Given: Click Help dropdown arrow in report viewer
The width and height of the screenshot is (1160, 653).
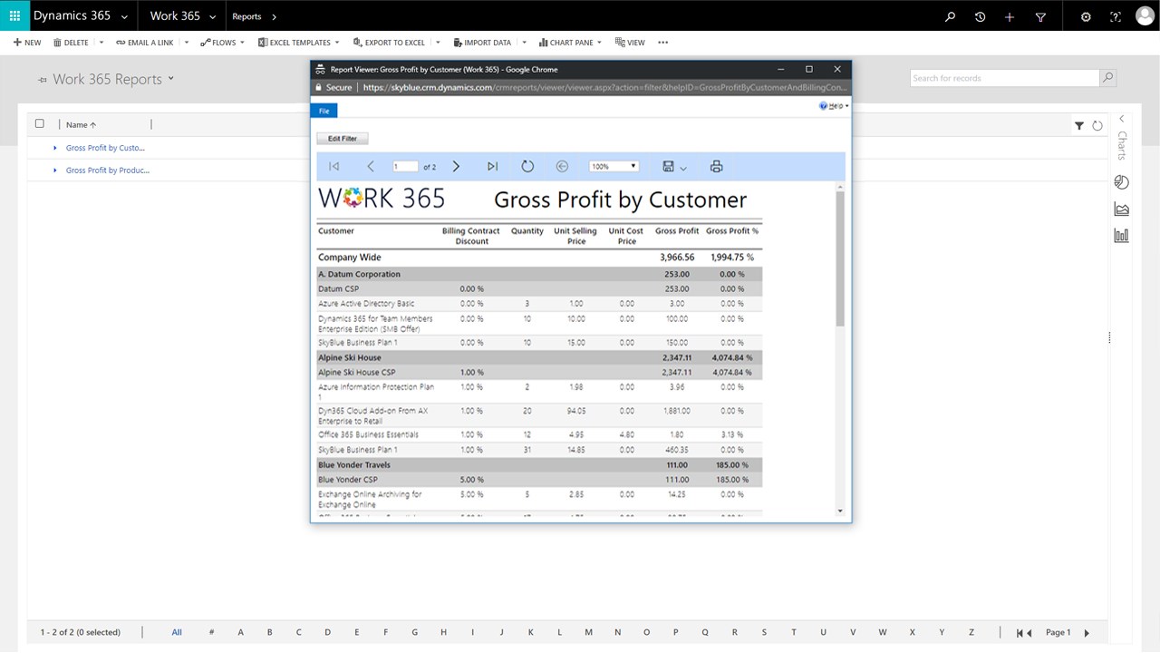Looking at the screenshot, I should click(x=846, y=106).
